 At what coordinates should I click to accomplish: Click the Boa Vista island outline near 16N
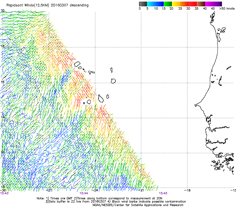point(113,81)
